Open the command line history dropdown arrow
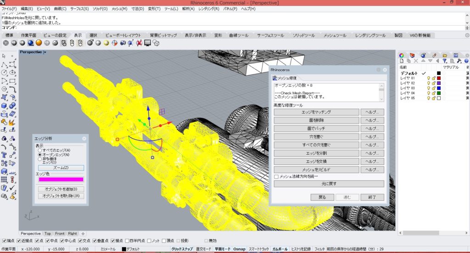The width and height of the screenshot is (470, 253). point(467,28)
